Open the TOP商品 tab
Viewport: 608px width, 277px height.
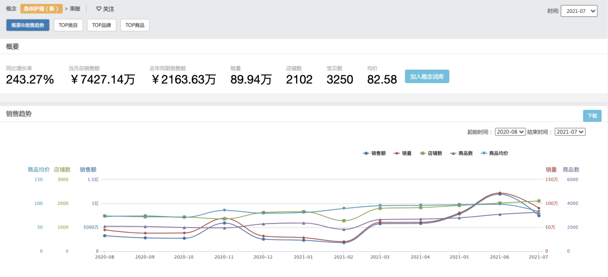[135, 25]
